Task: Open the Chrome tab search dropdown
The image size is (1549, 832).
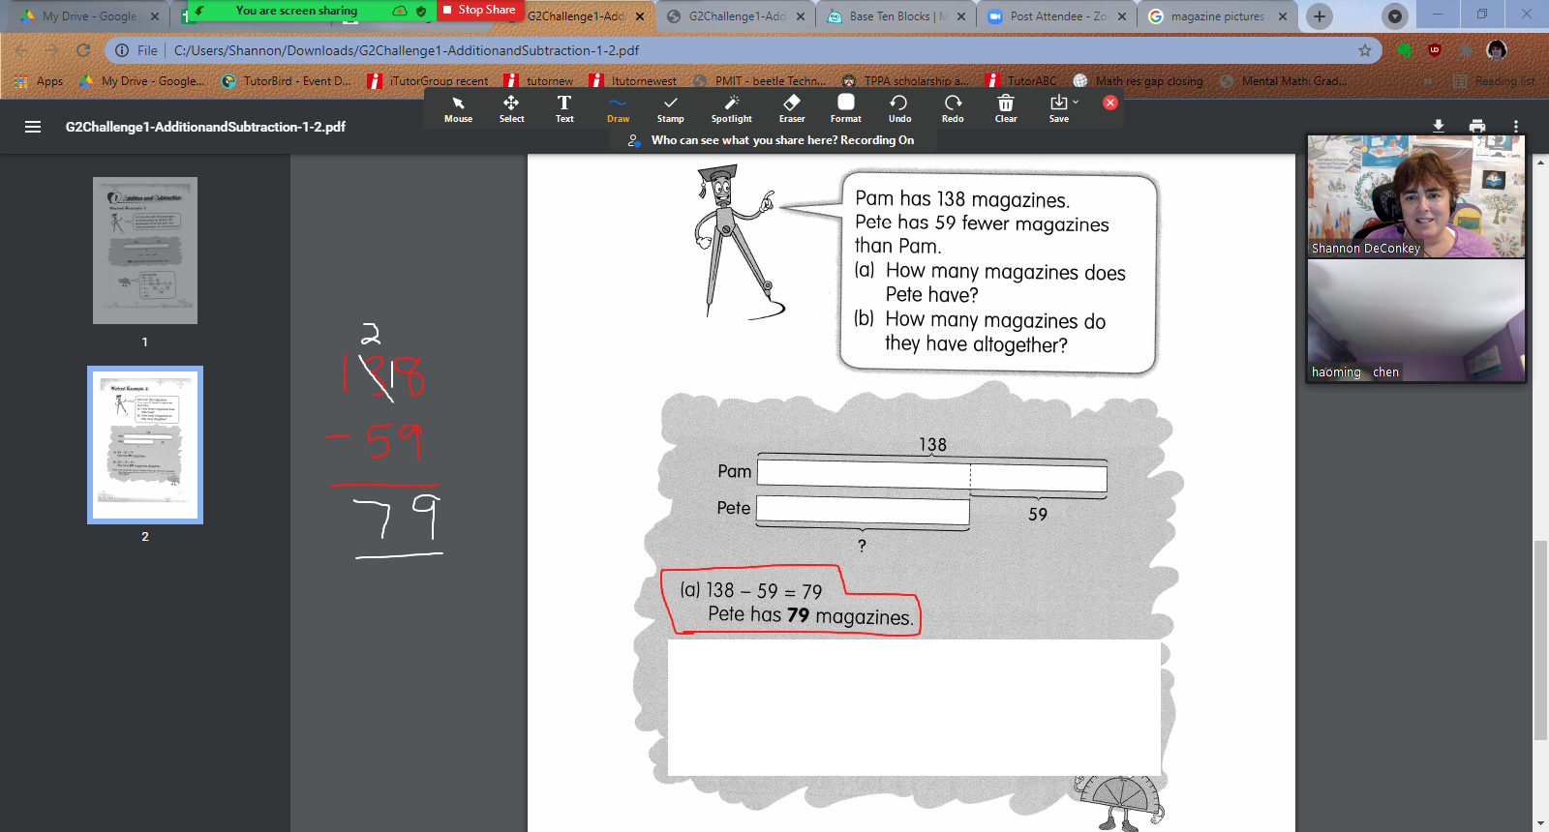Action: click(1394, 16)
